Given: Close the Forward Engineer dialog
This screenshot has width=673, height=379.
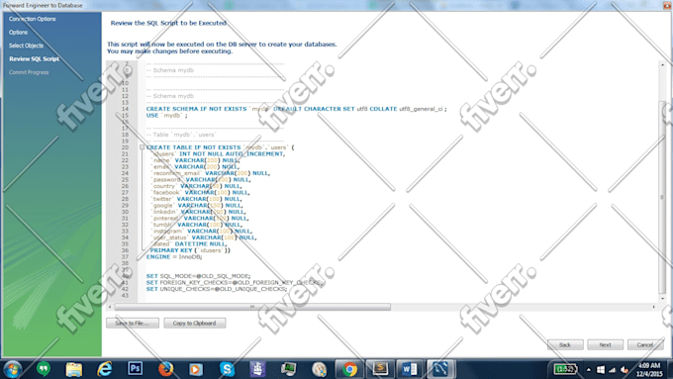Looking at the screenshot, I should click(667, 5).
